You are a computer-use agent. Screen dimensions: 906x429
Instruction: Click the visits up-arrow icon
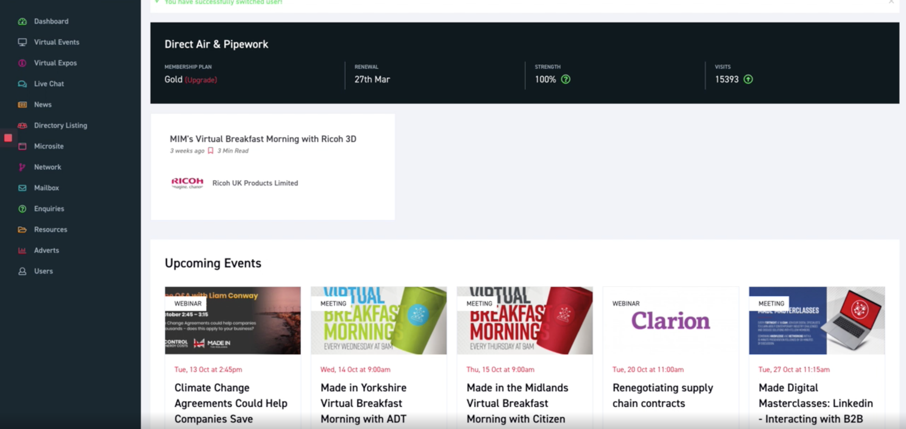[748, 80]
